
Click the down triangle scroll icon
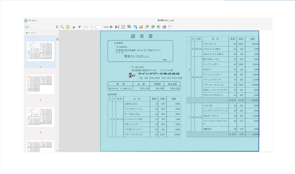pos(80,27)
